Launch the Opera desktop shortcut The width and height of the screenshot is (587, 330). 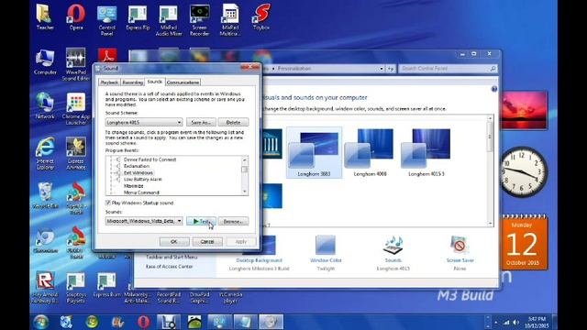click(76, 16)
